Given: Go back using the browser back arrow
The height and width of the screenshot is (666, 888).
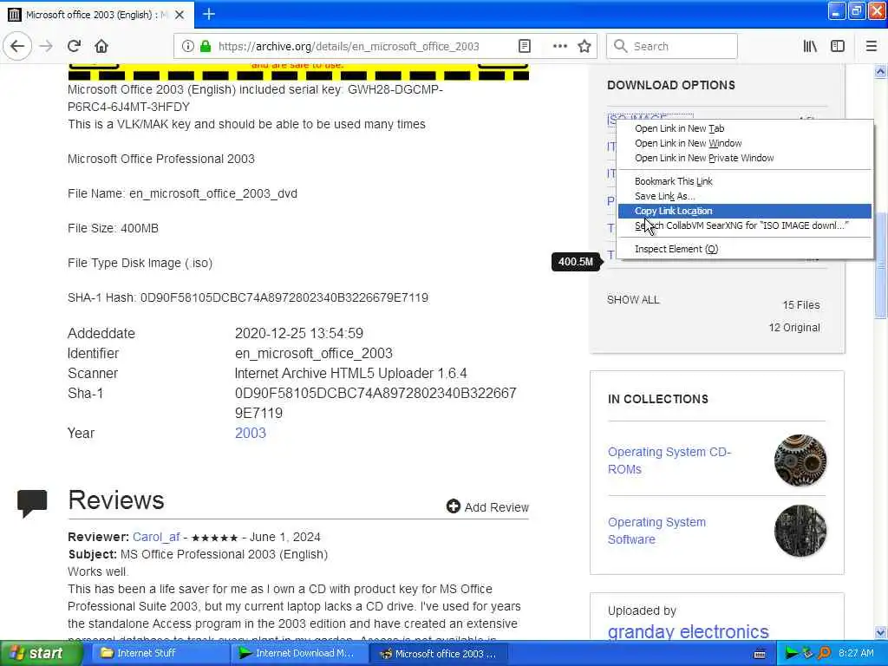Looking at the screenshot, I should click(17, 47).
